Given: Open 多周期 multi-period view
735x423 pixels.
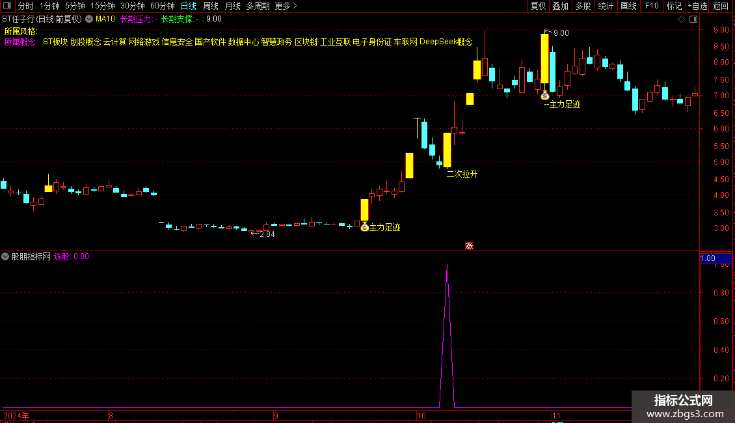Looking at the screenshot, I should [258, 6].
